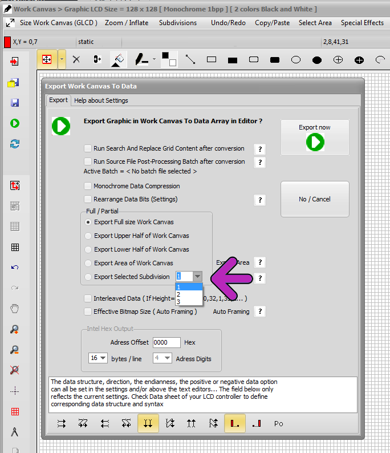Select the move/select area tool
Viewport: 390px width, 453px height.
[47, 59]
